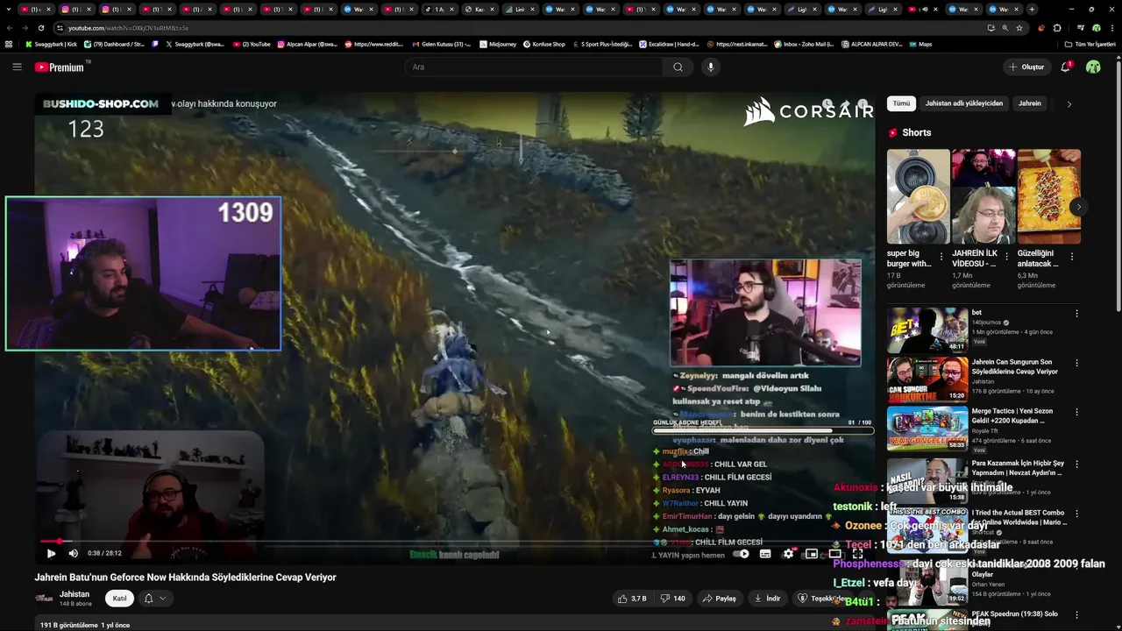Open the Chrome apps grid shortcut
This screenshot has height=631, width=1122.
9,44
